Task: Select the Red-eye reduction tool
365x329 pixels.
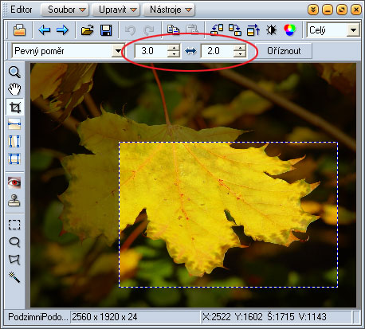Action: [14, 183]
